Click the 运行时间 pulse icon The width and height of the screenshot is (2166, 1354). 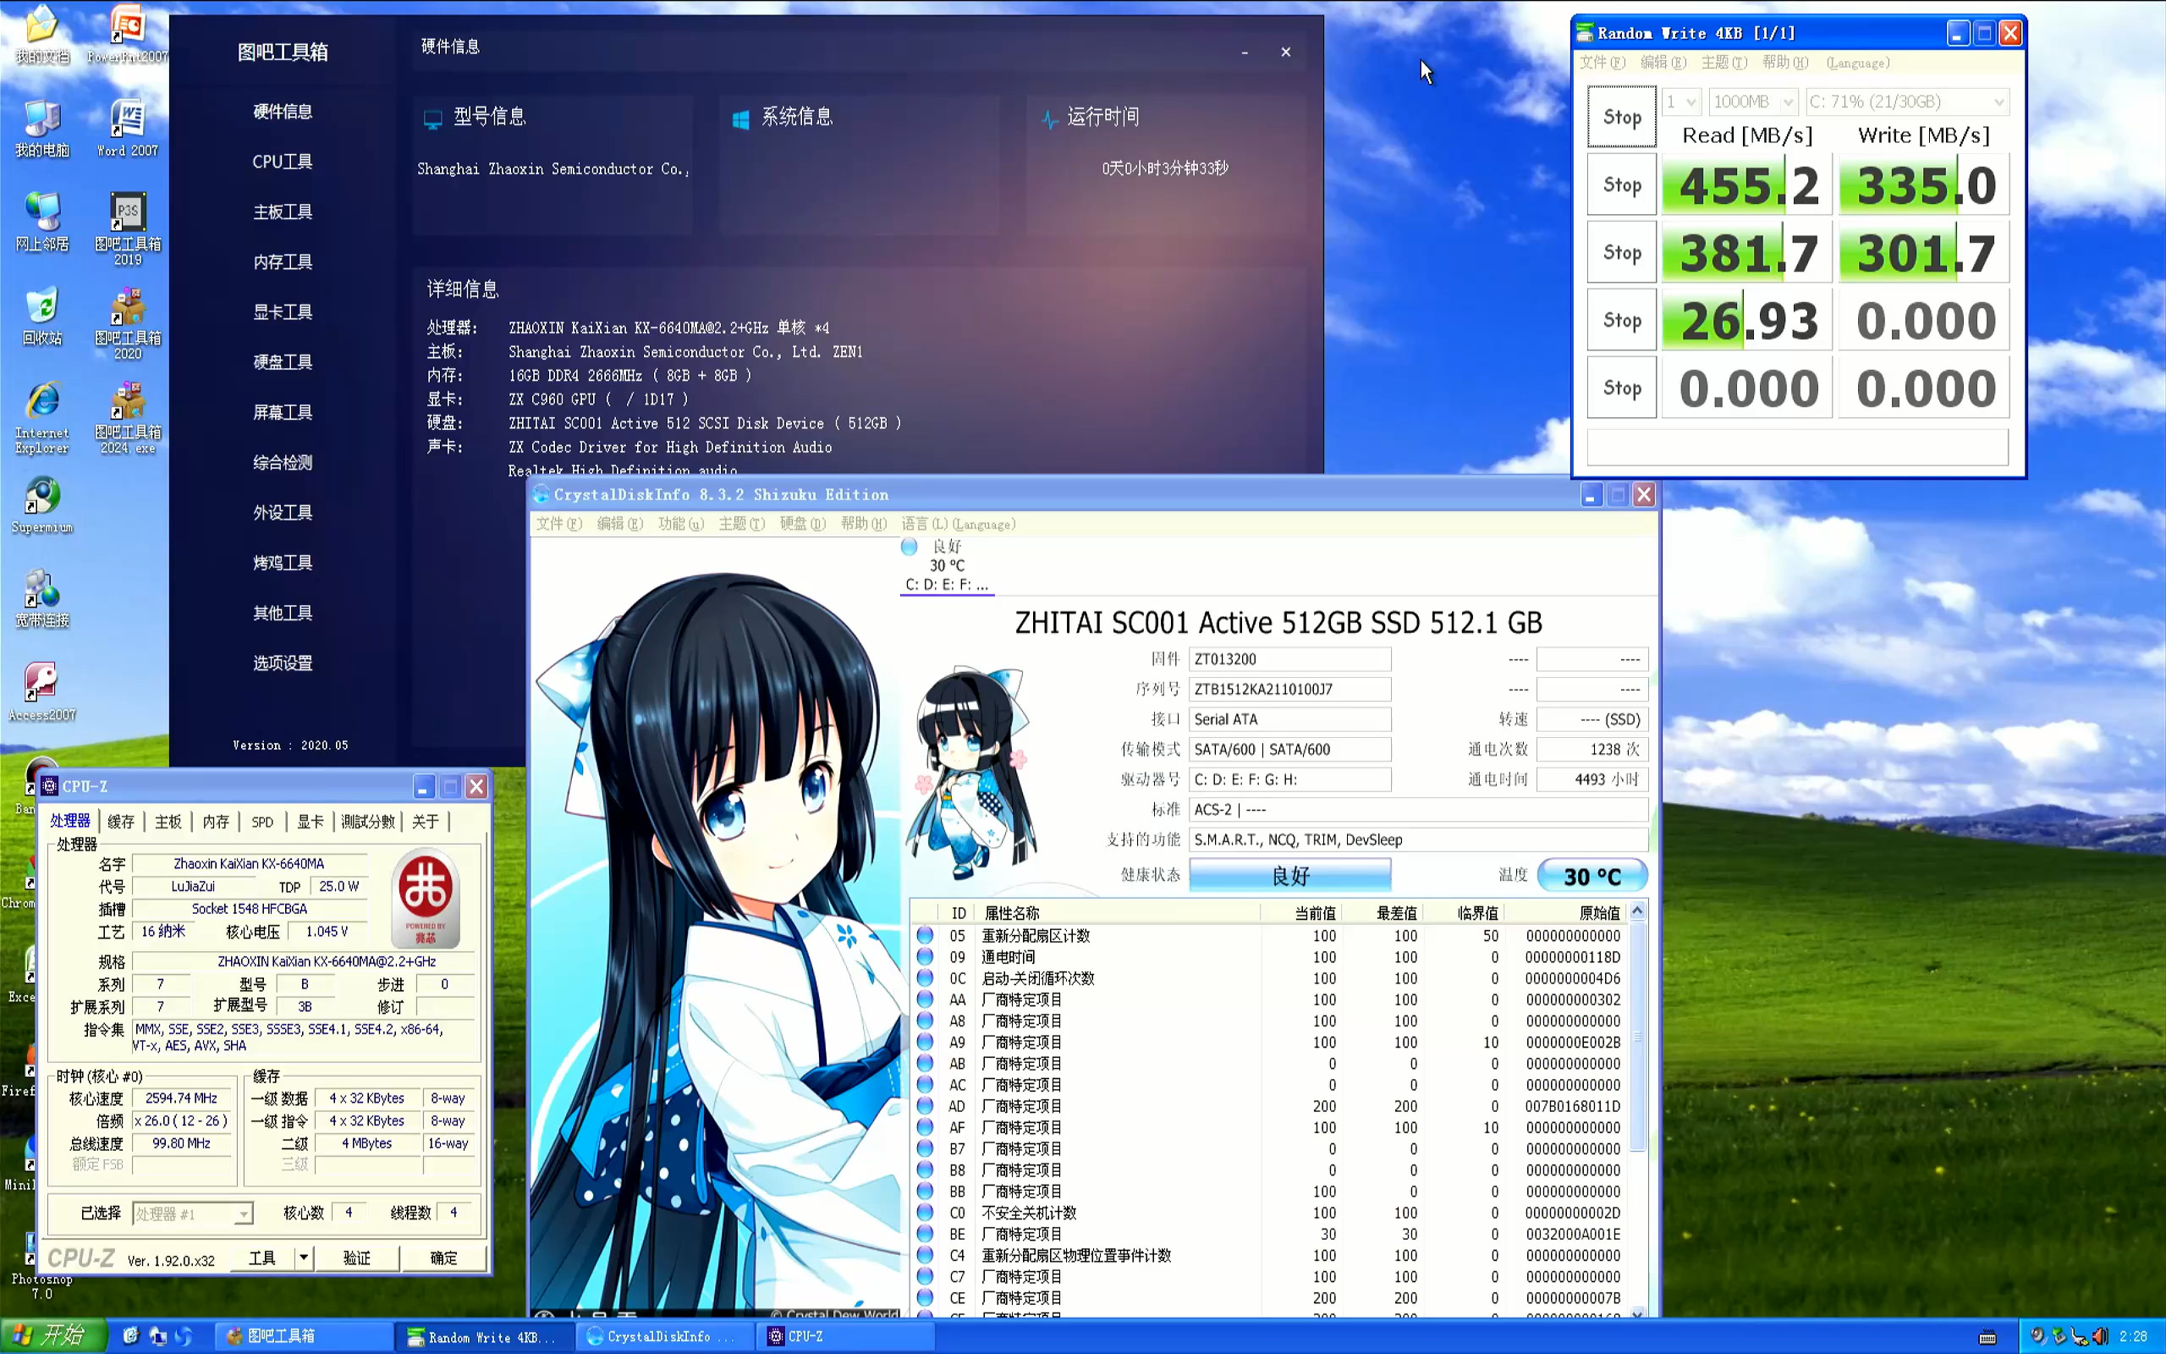click(1049, 118)
